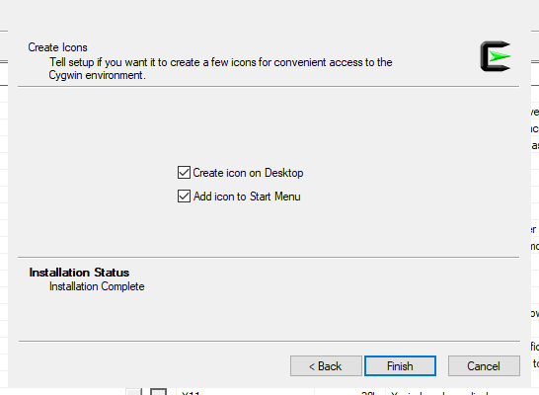539x395 pixels.
Task: Click separator line above Installation Status
Action: [x=269, y=257]
